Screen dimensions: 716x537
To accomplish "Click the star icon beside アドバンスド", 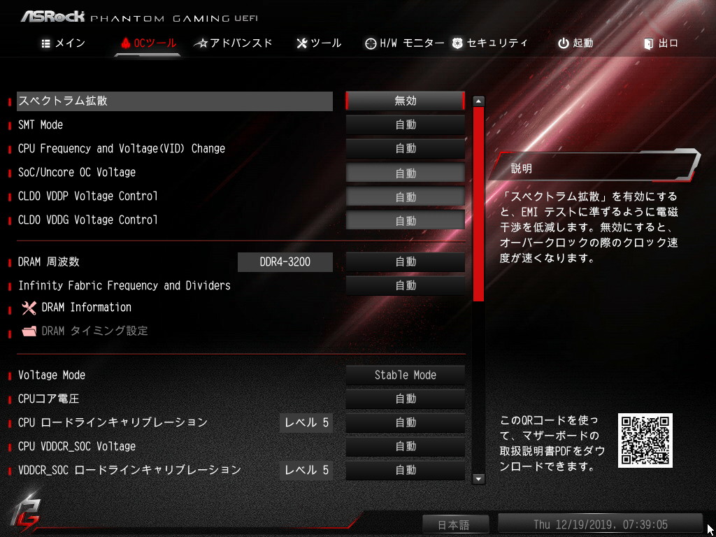I will 201,44.
